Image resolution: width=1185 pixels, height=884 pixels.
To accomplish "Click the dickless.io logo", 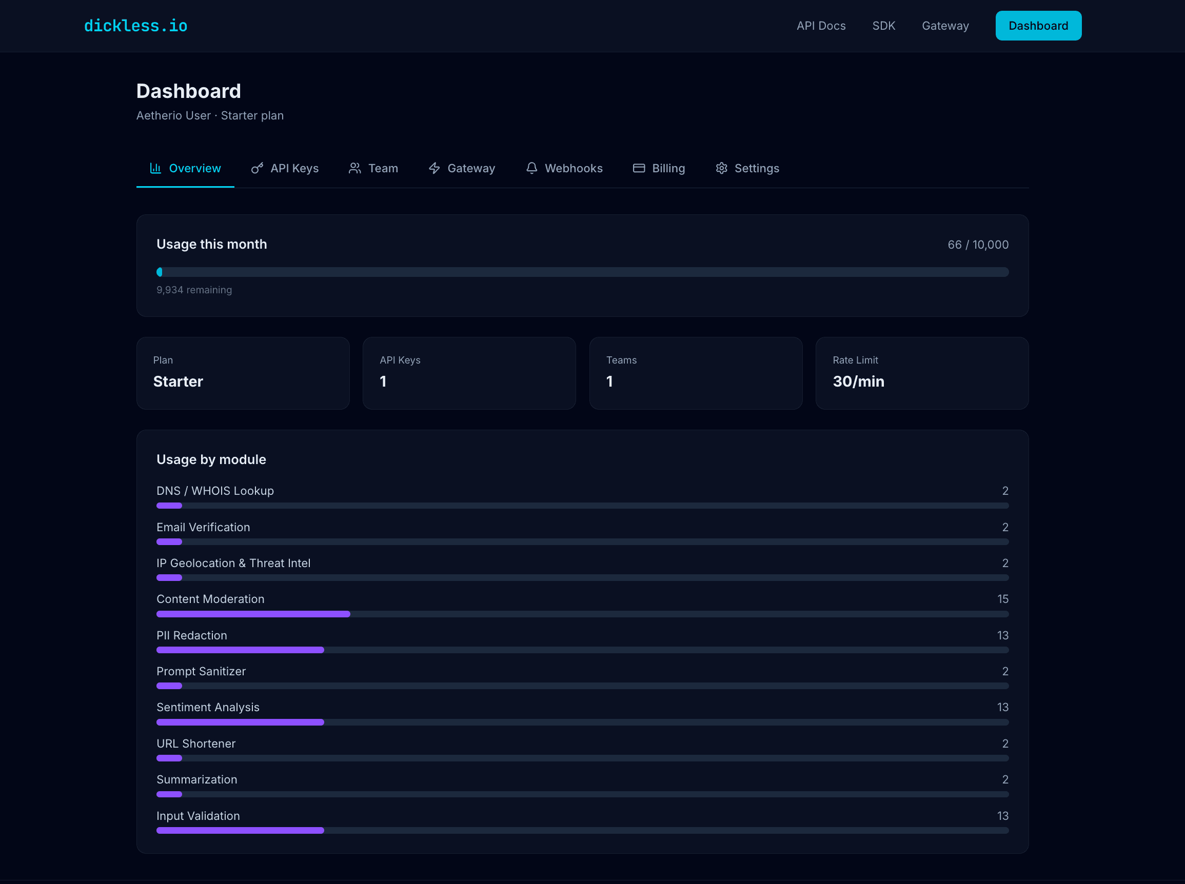I will (x=135, y=25).
